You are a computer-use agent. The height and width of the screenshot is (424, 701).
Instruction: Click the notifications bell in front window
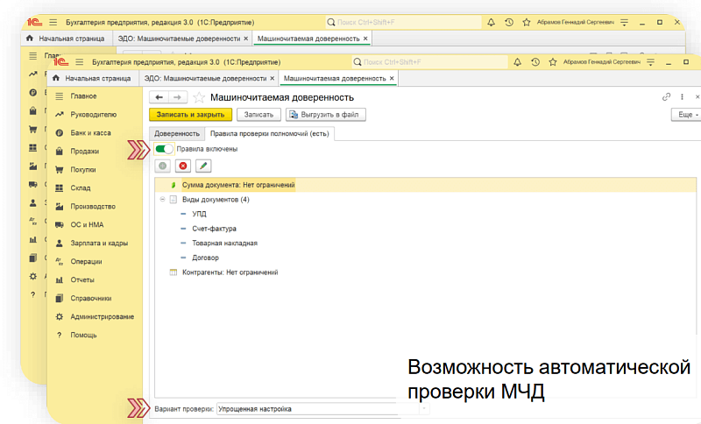point(517,62)
